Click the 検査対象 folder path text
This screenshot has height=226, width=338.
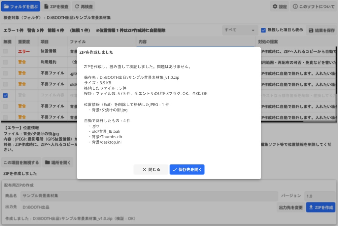tap(57, 18)
